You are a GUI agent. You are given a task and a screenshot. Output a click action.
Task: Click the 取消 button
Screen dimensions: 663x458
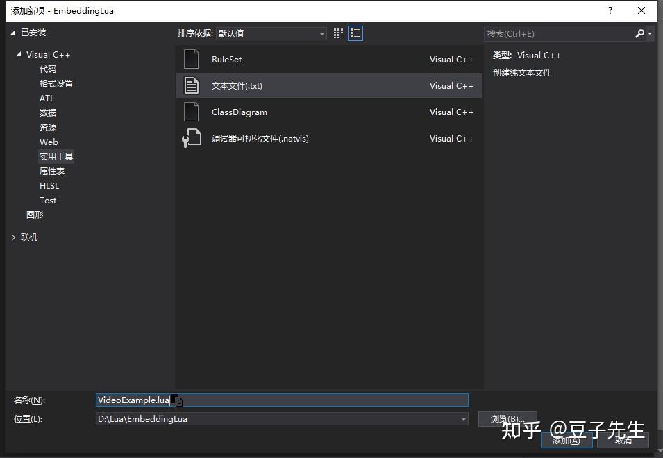coord(623,440)
